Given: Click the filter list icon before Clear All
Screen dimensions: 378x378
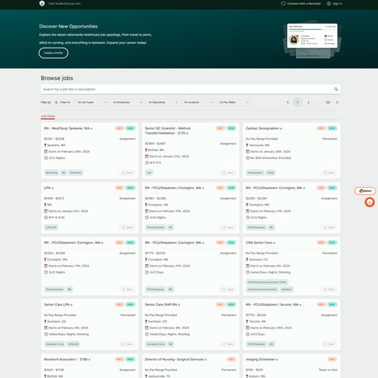Looking at the screenshot, I should click(x=56, y=103).
